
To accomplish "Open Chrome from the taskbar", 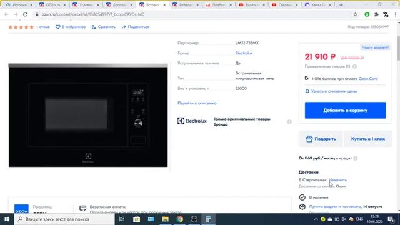I will coord(180,219).
